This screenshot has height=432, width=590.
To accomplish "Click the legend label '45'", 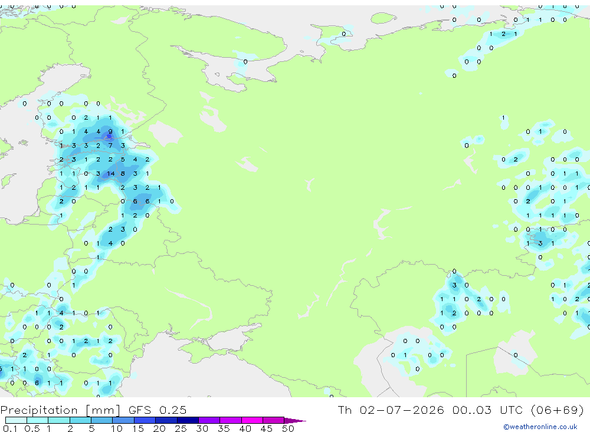I will coord(267,428).
